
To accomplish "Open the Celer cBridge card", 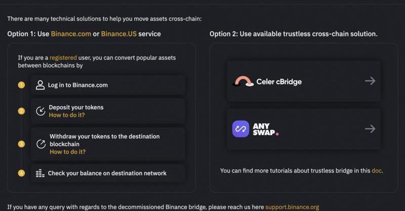I will pos(304,81).
